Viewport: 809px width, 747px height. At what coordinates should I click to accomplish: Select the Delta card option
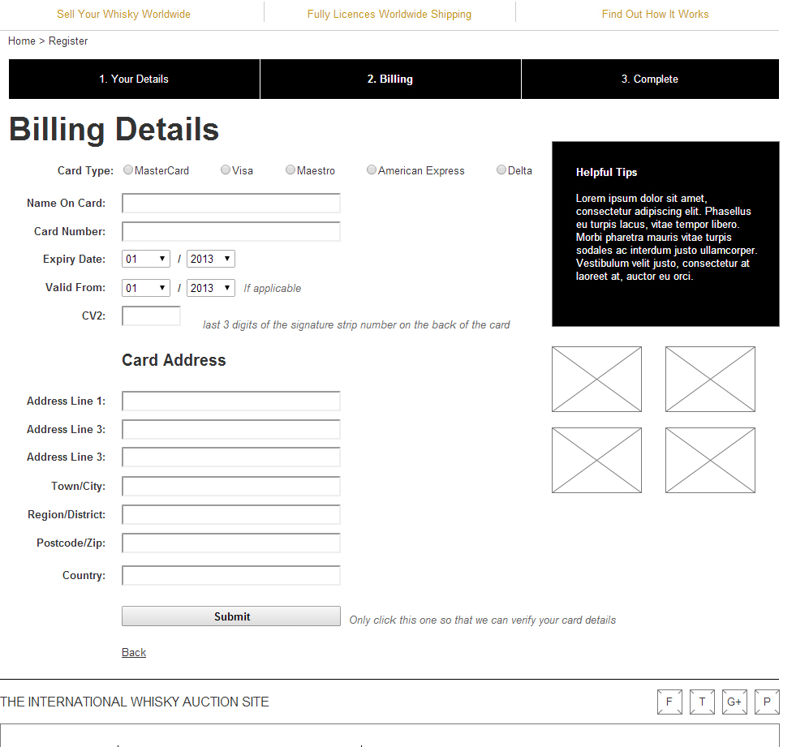(501, 170)
